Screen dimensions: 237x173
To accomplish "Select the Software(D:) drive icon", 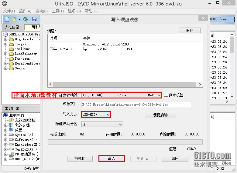I will [x=11, y=140].
